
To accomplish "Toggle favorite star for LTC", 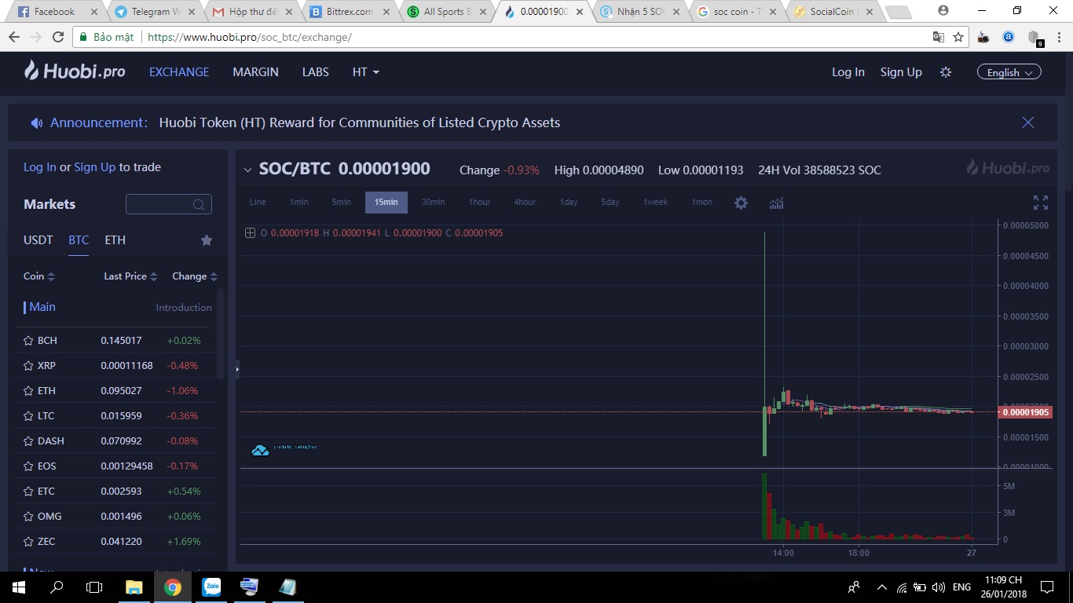I will (28, 416).
